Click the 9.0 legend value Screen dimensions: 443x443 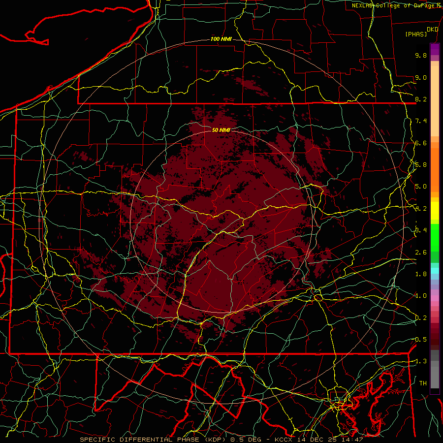click(x=421, y=77)
